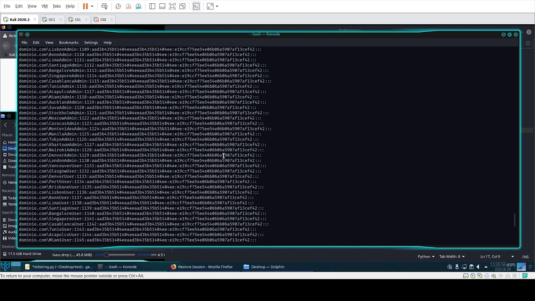Screen dimensions: 535x301
Task: Select Home in Dolphin Places panel
Action: 9,142
